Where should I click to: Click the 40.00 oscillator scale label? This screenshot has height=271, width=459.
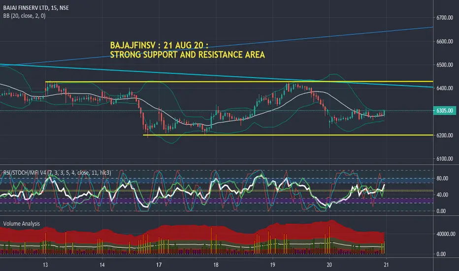click(x=442, y=195)
